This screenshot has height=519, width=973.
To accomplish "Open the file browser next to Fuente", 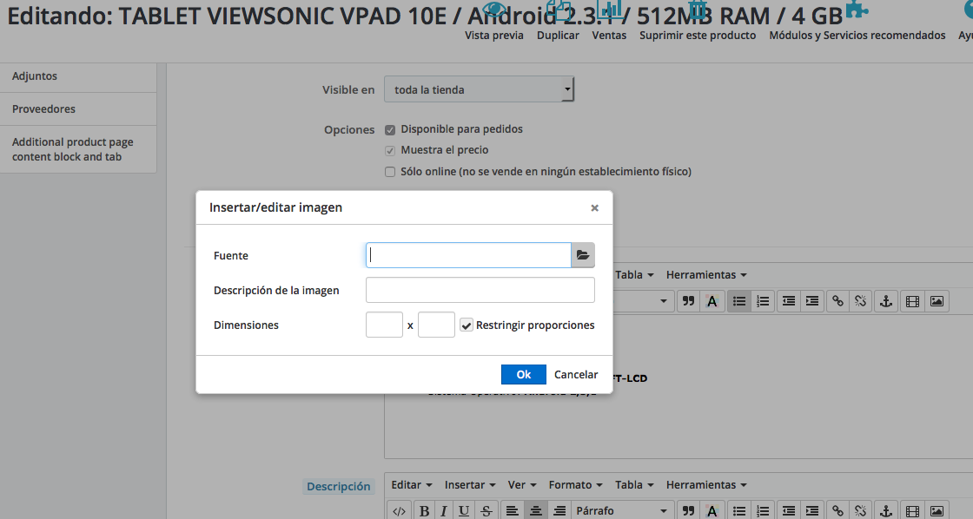I will tap(583, 255).
